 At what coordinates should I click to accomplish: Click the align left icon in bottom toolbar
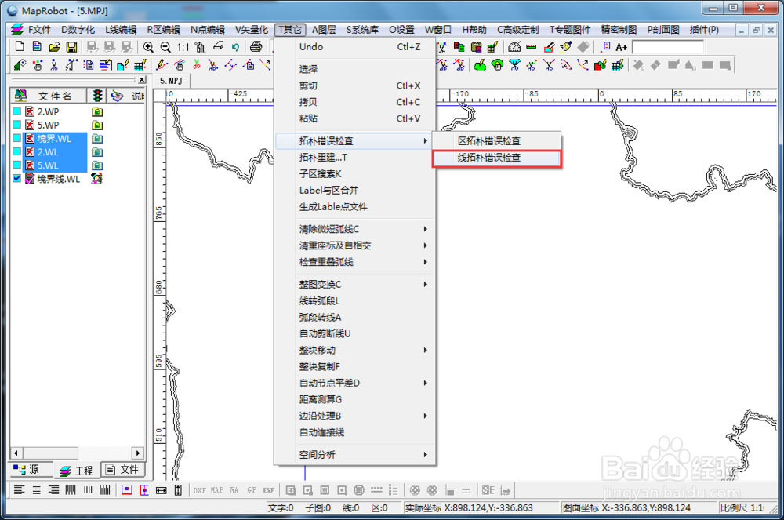point(20,490)
